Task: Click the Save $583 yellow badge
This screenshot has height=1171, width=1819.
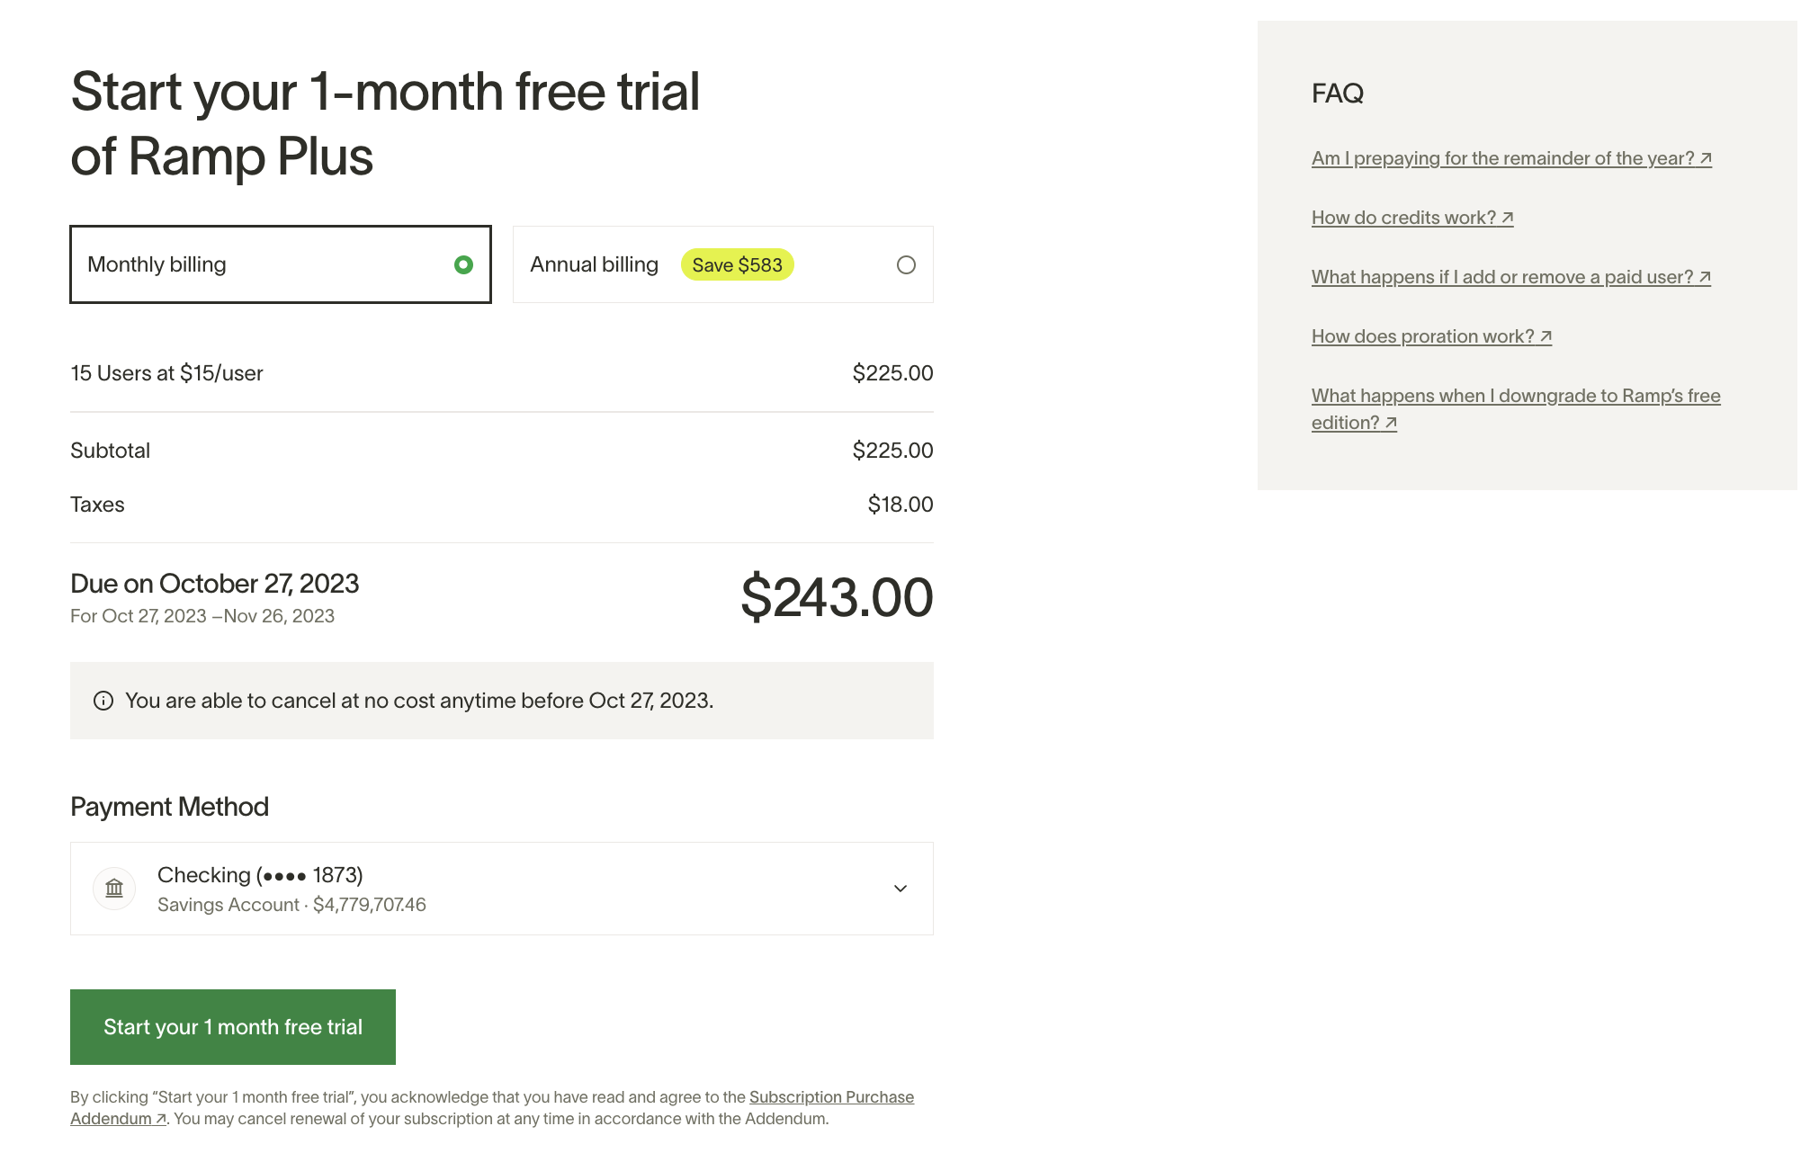Action: tap(737, 264)
